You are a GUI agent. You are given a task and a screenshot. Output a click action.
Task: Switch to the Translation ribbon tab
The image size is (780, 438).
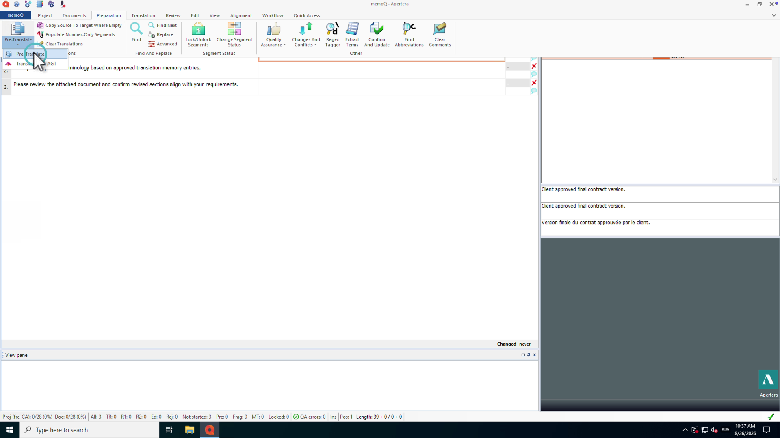(143, 15)
